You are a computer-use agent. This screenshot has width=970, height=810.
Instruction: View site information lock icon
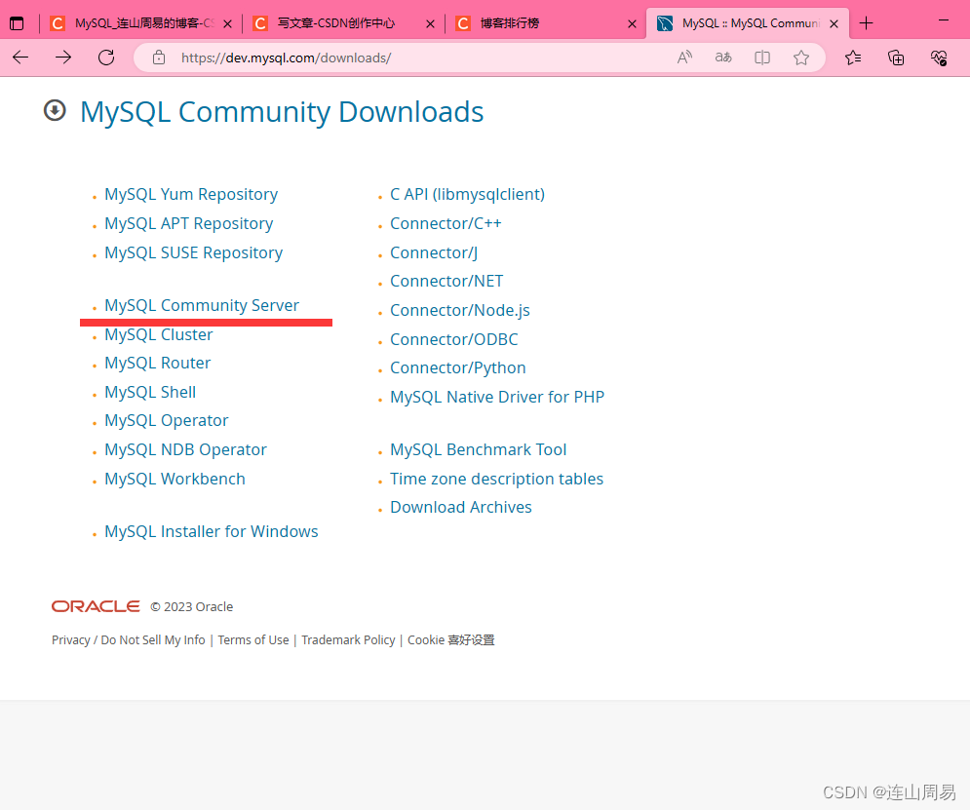click(x=159, y=58)
